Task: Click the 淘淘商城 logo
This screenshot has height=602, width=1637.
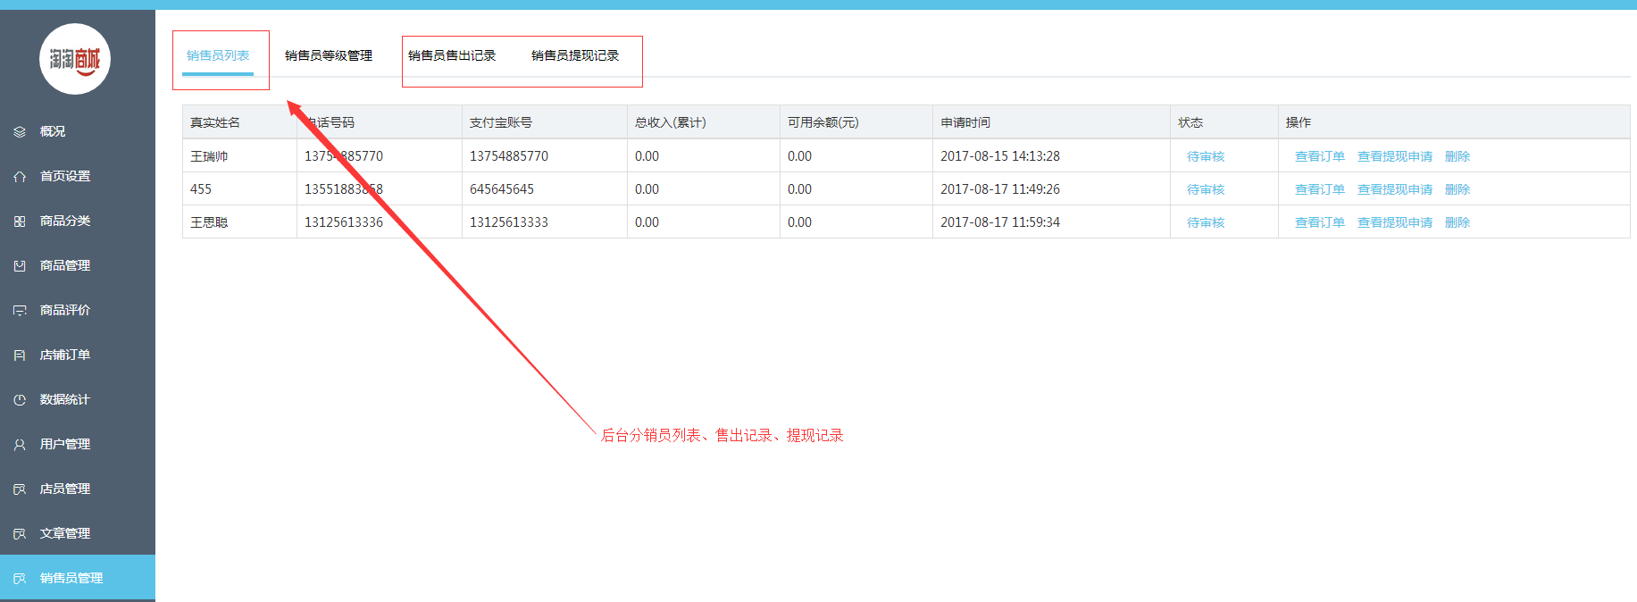Action: [x=75, y=59]
